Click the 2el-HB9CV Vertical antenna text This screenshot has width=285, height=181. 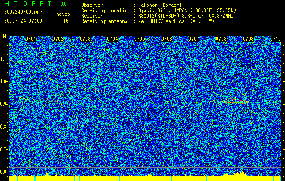tap(176, 21)
